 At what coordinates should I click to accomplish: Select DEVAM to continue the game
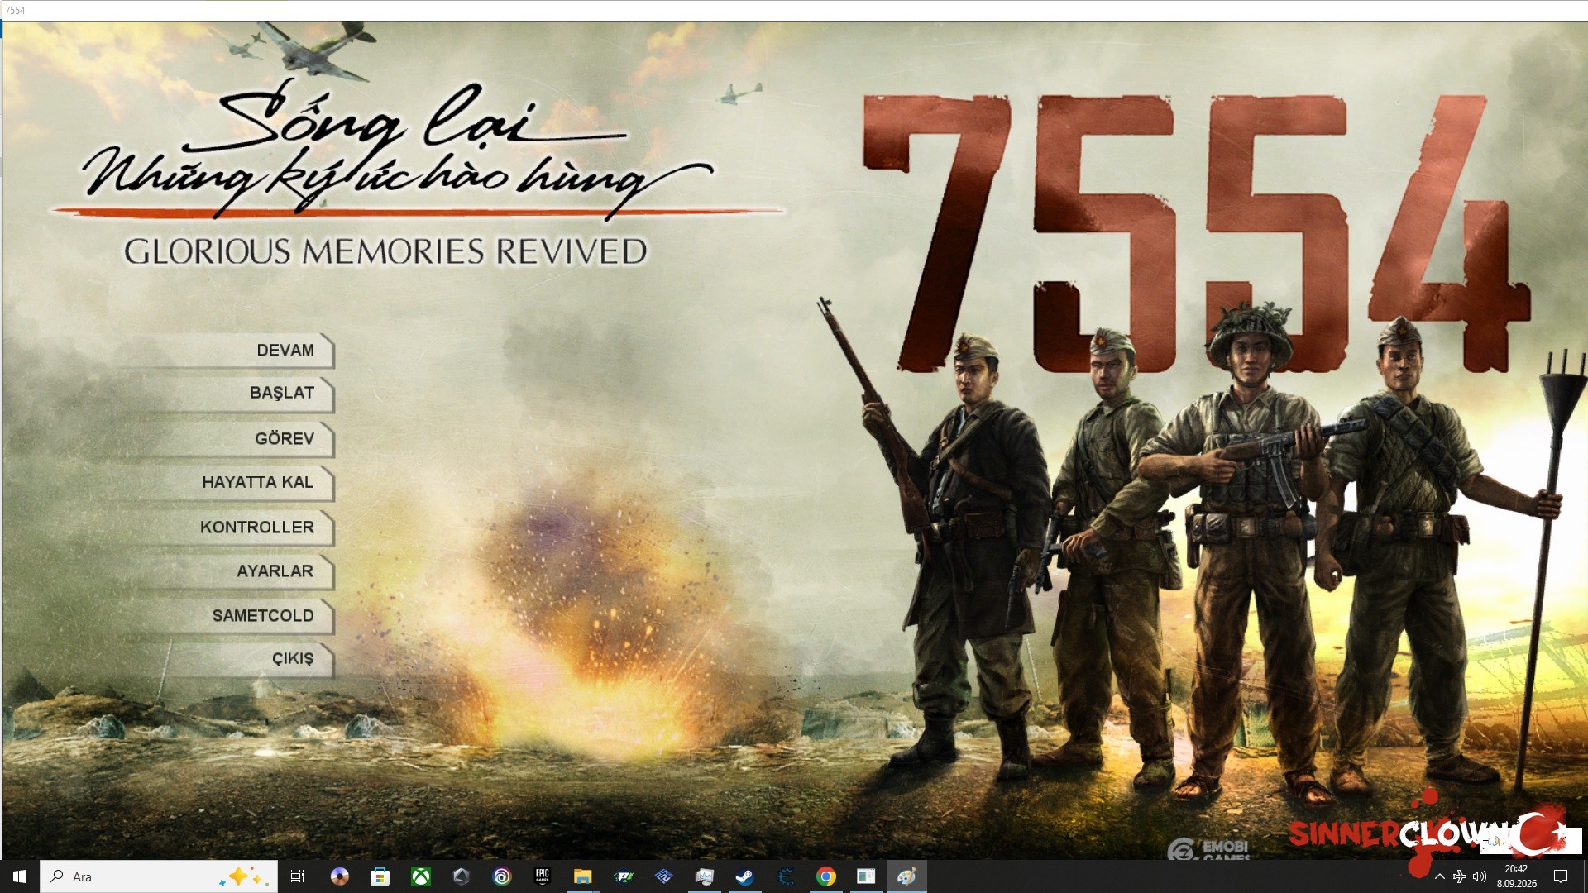[x=285, y=351]
